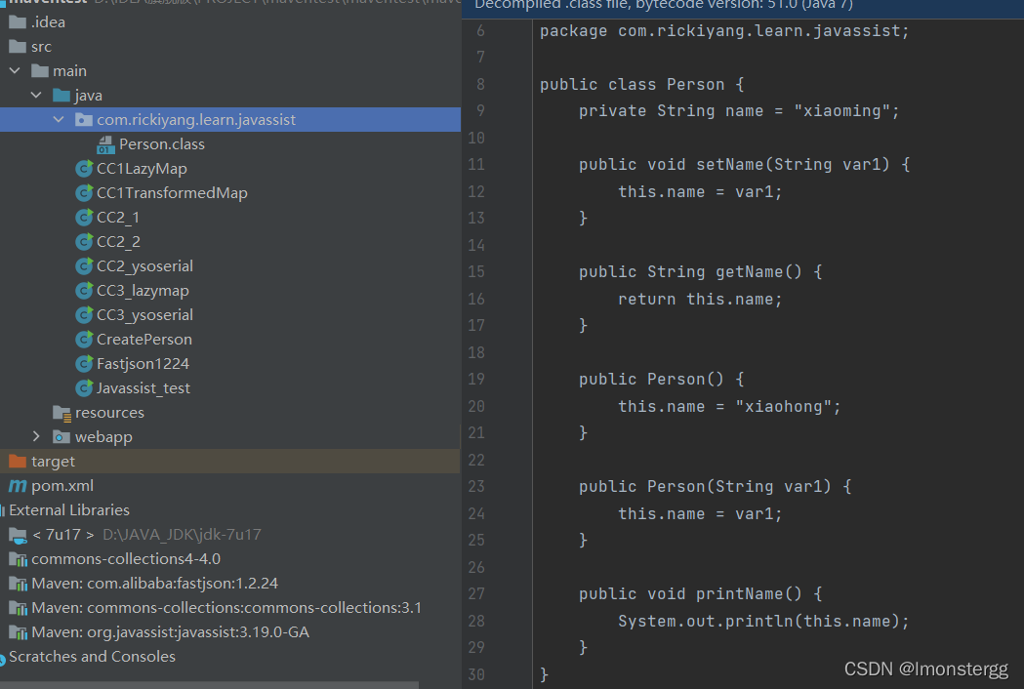1024x689 pixels.
Task: Expand the webapp folder
Action: [36, 437]
